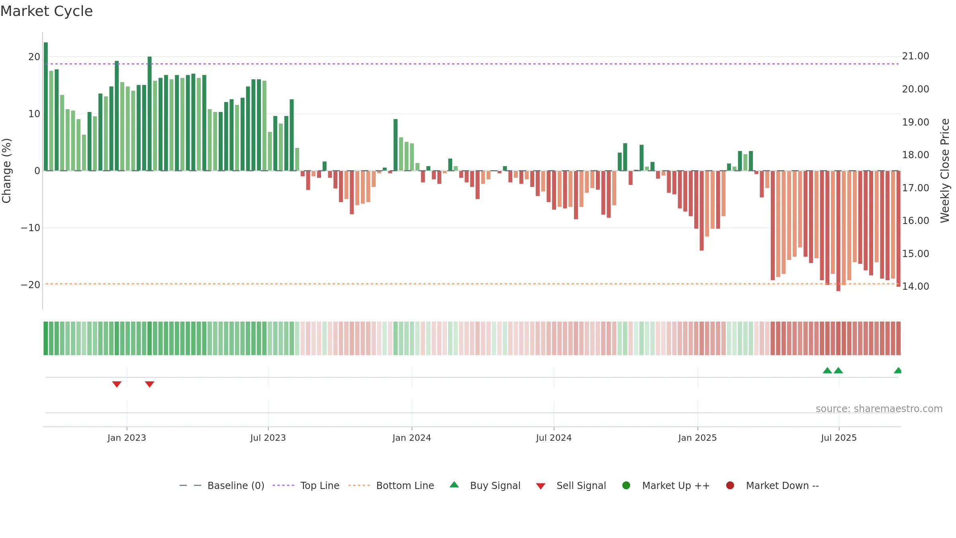
Task: Click the orange Bottom Line legend swatch
Action: point(359,485)
